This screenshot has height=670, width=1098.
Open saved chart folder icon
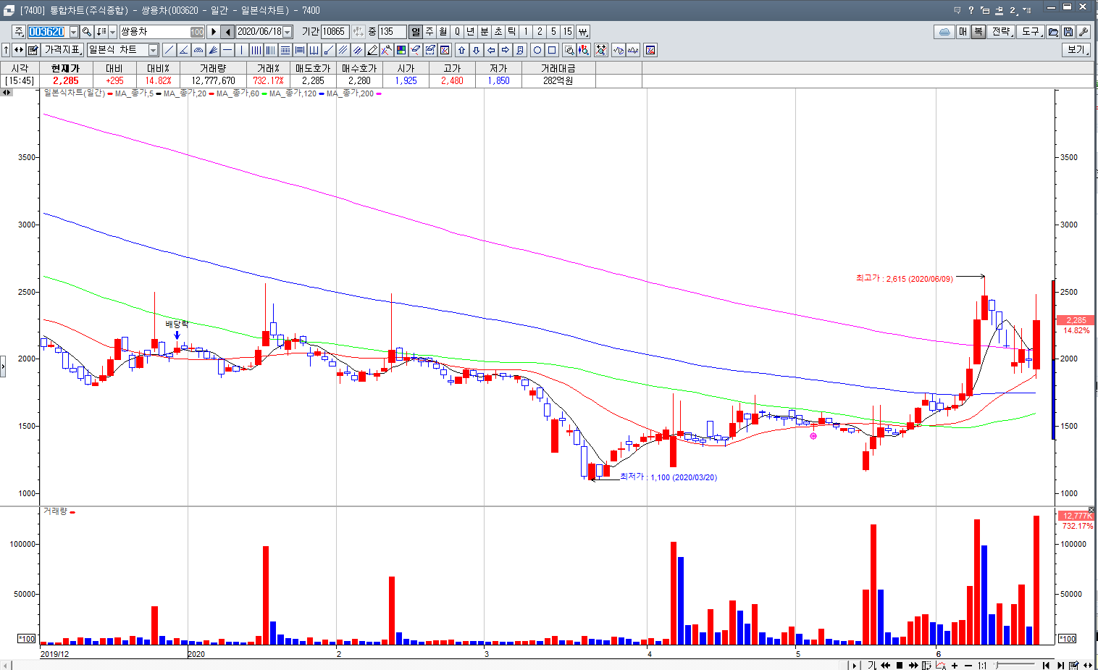tap(1054, 32)
